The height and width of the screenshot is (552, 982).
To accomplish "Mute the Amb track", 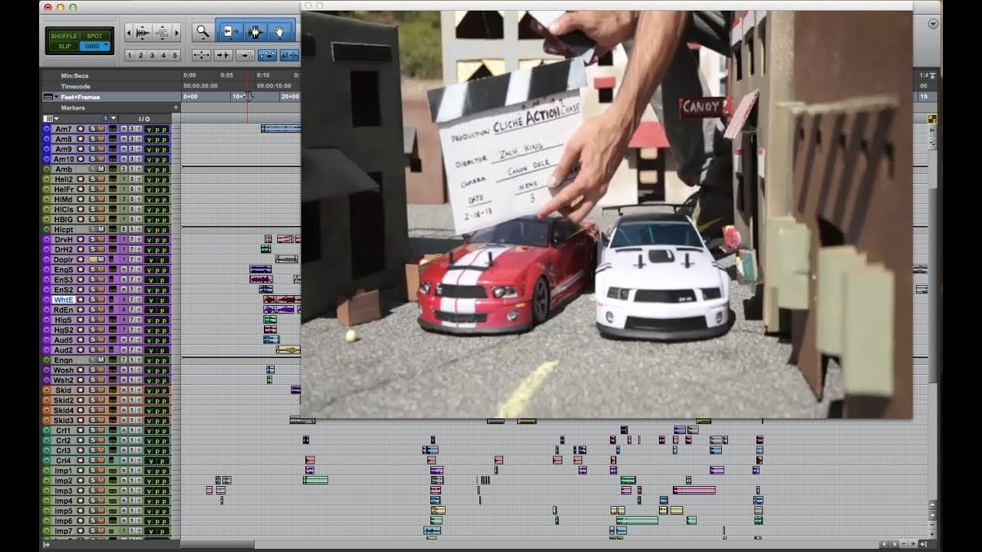I will (101, 169).
